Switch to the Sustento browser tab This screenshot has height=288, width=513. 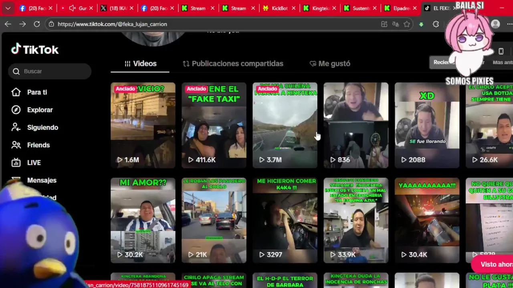(x=360, y=8)
